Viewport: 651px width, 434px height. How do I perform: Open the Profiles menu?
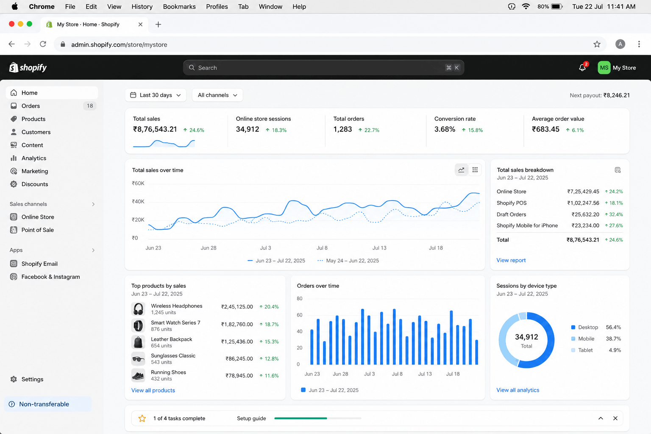click(217, 6)
